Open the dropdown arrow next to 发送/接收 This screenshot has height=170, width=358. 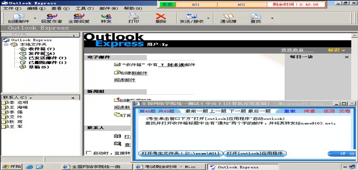208,18
